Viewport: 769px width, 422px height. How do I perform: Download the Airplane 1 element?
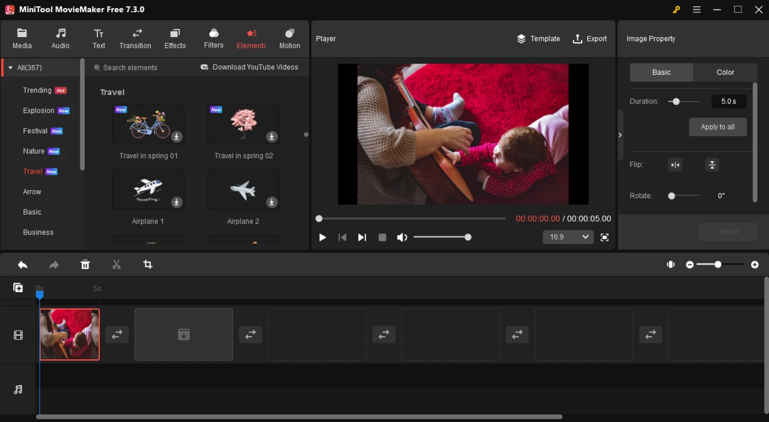(177, 202)
